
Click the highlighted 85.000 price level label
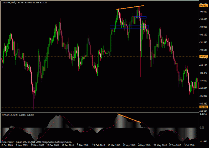(x=204, y=107)
